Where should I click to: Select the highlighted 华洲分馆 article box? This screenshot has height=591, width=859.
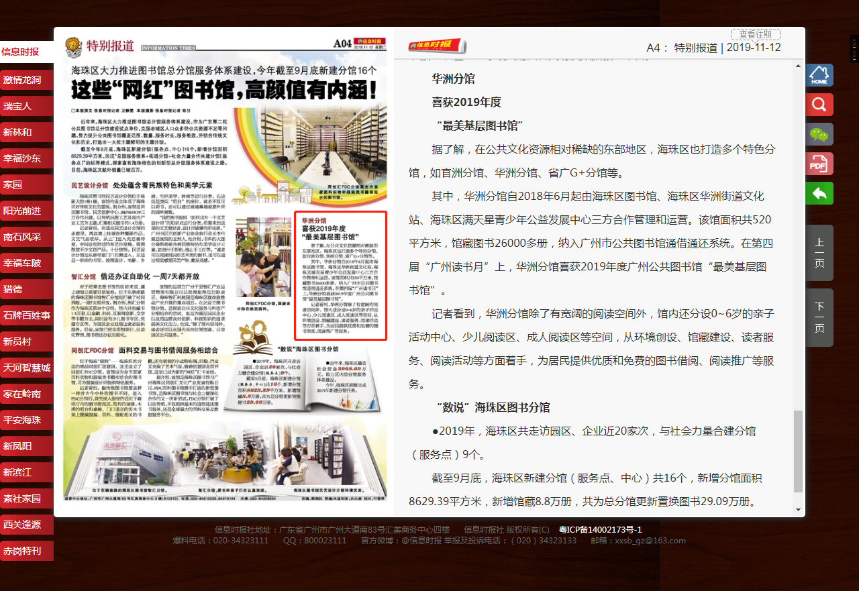340,276
